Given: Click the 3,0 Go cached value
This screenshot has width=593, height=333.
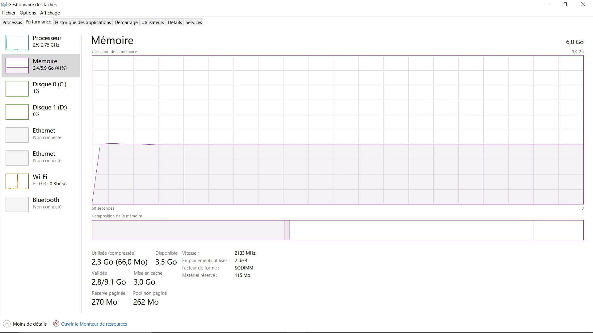Looking at the screenshot, I should [x=144, y=282].
